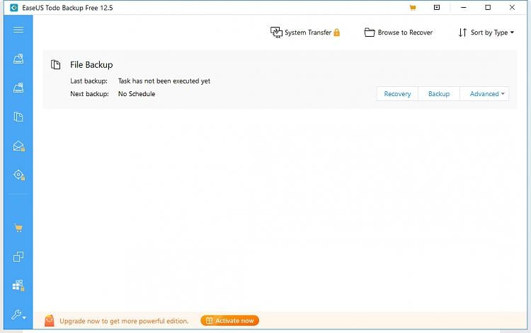Viewport: 531px width, 333px height.
Task: Click System Transfer button
Action: [304, 33]
